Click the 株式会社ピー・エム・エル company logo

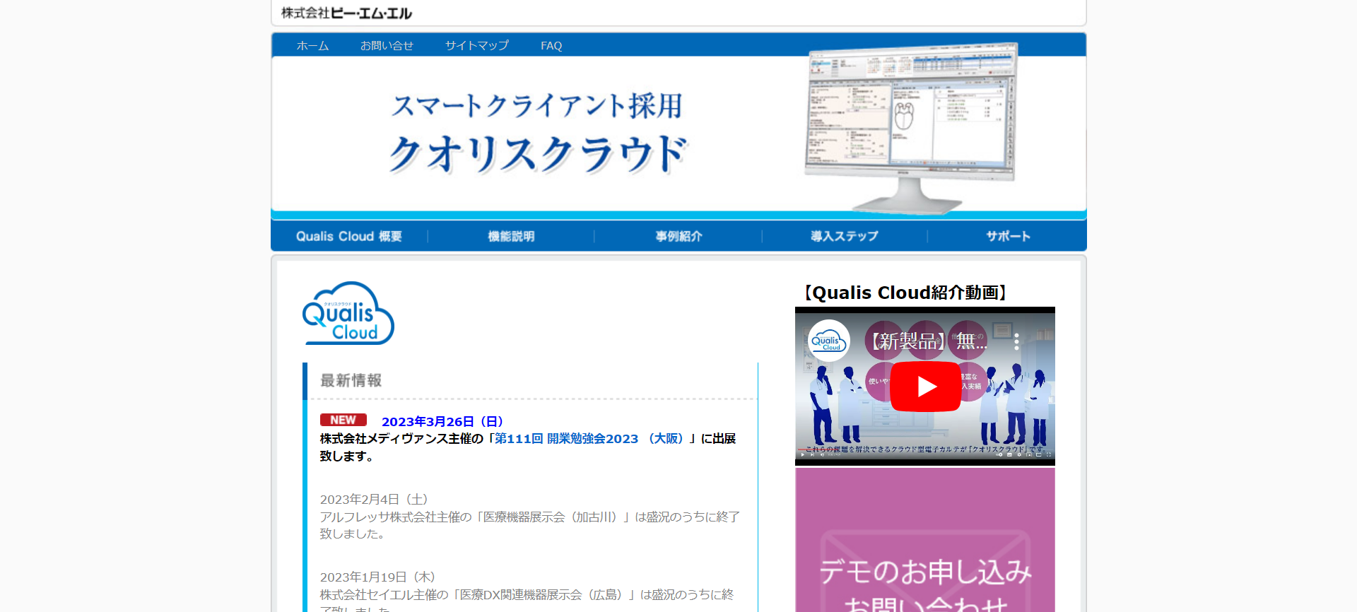pos(346,13)
